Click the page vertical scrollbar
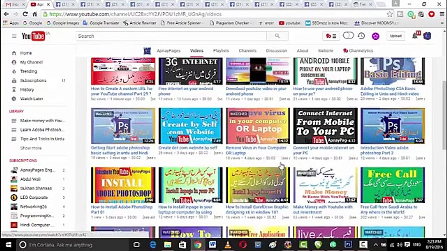Image resolution: width=447 pixels, height=251 pixels. point(444,115)
